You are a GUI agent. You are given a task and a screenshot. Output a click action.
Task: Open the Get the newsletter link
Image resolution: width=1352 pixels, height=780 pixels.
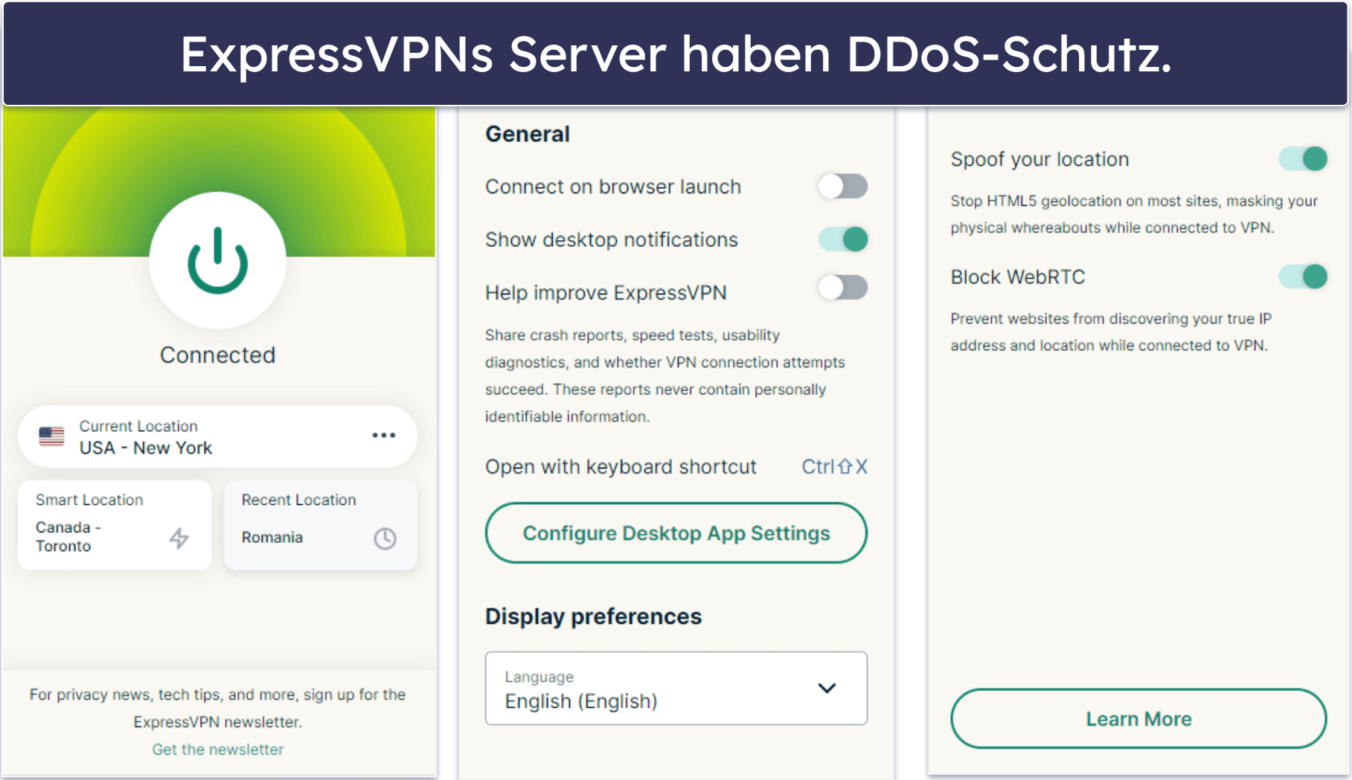point(218,750)
